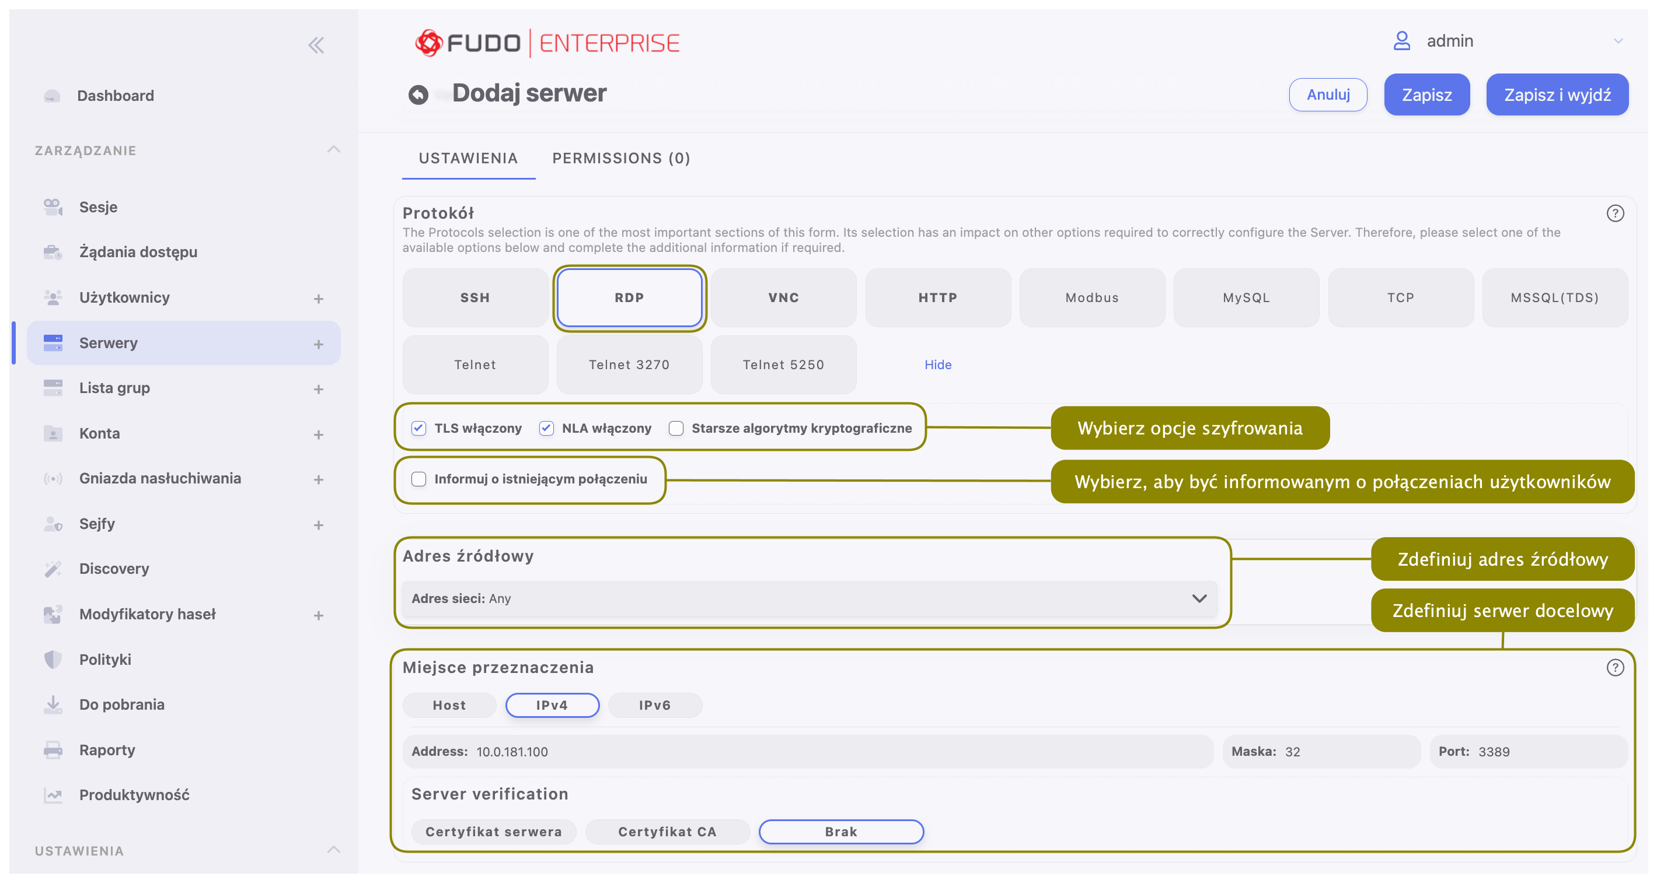Switch to the Permissions (0) tab
1657x887 pixels.
[x=621, y=158]
